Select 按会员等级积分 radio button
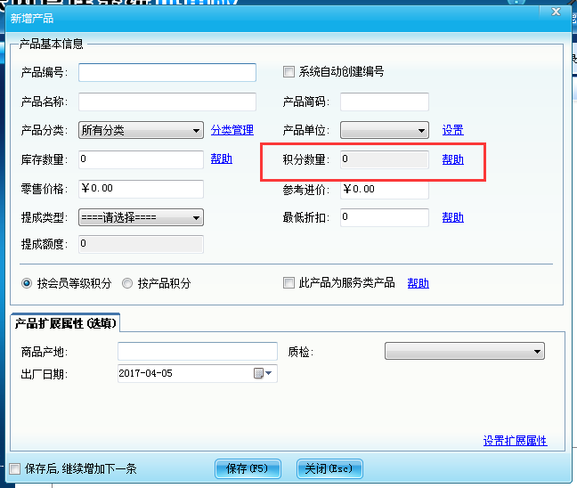The width and height of the screenshot is (577, 488). [x=27, y=283]
